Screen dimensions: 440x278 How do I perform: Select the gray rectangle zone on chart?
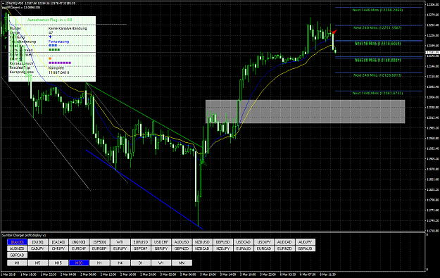pos(306,111)
